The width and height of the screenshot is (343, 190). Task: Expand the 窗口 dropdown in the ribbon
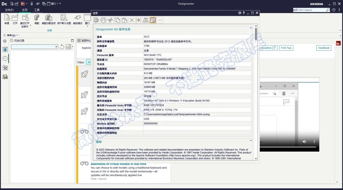coord(88,26)
